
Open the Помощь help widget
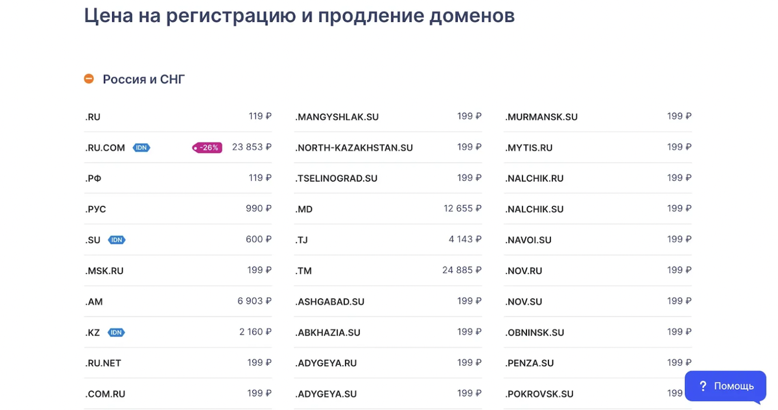click(x=725, y=386)
